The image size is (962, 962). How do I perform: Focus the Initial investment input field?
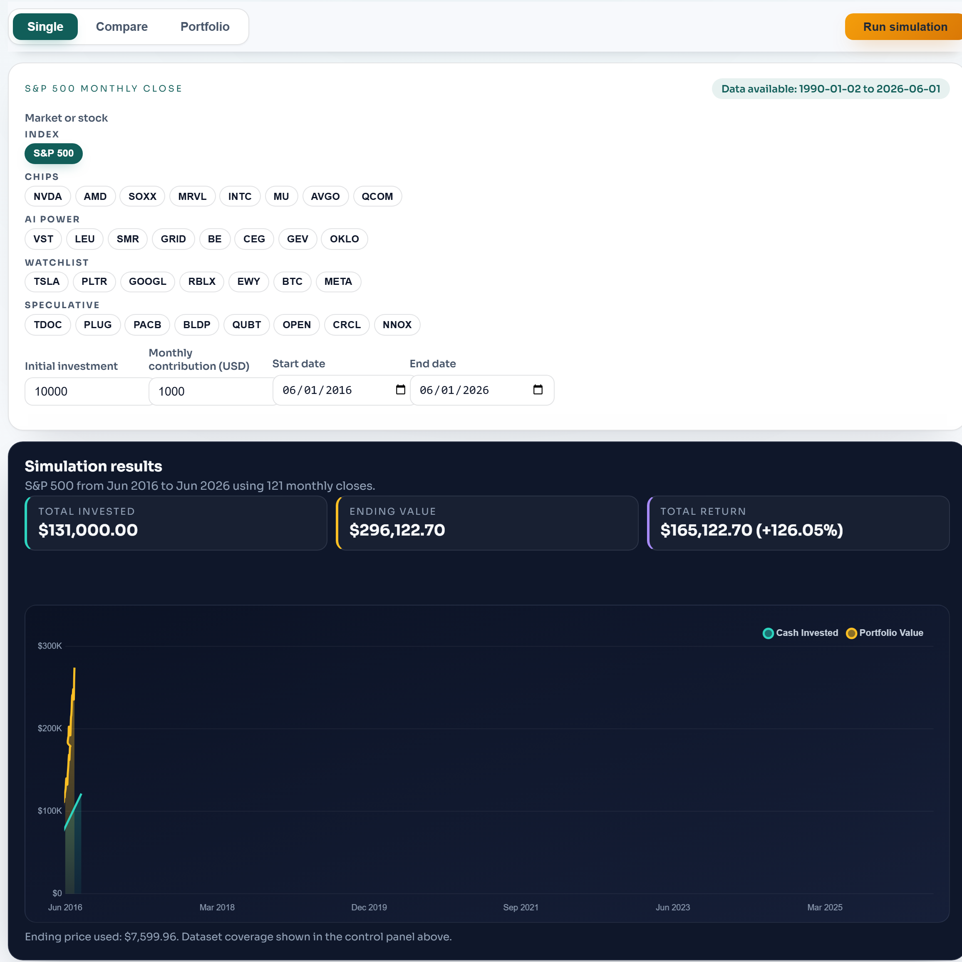[x=87, y=391]
